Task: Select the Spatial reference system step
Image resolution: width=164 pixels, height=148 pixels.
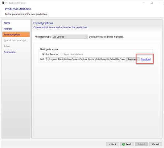Action: (x=16, y=40)
